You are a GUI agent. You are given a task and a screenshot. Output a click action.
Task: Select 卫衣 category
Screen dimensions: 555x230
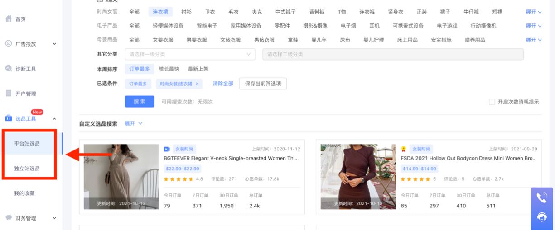[x=210, y=12]
